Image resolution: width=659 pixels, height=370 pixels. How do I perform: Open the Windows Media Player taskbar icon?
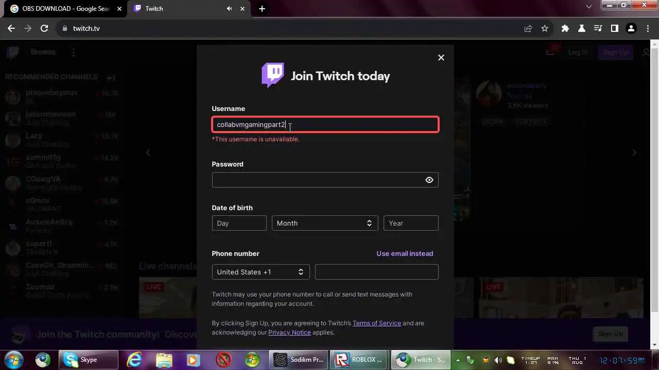tap(193, 360)
